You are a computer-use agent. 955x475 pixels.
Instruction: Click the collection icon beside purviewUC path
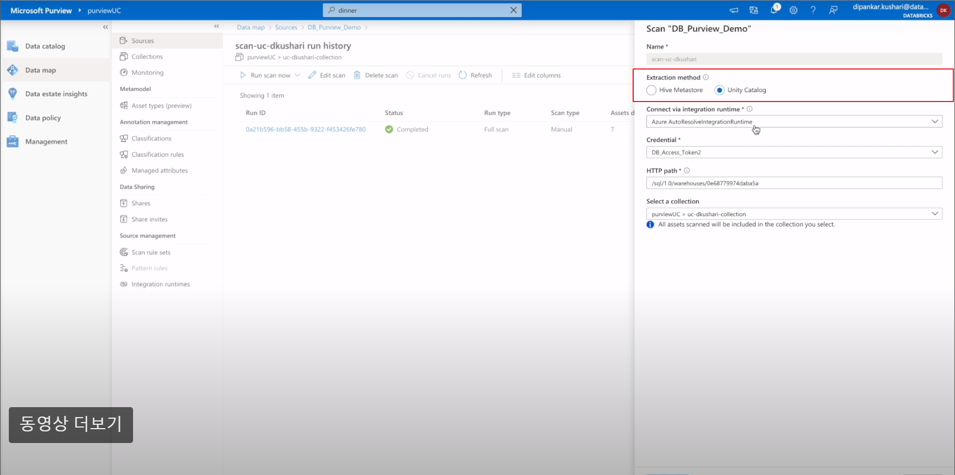tap(239, 57)
